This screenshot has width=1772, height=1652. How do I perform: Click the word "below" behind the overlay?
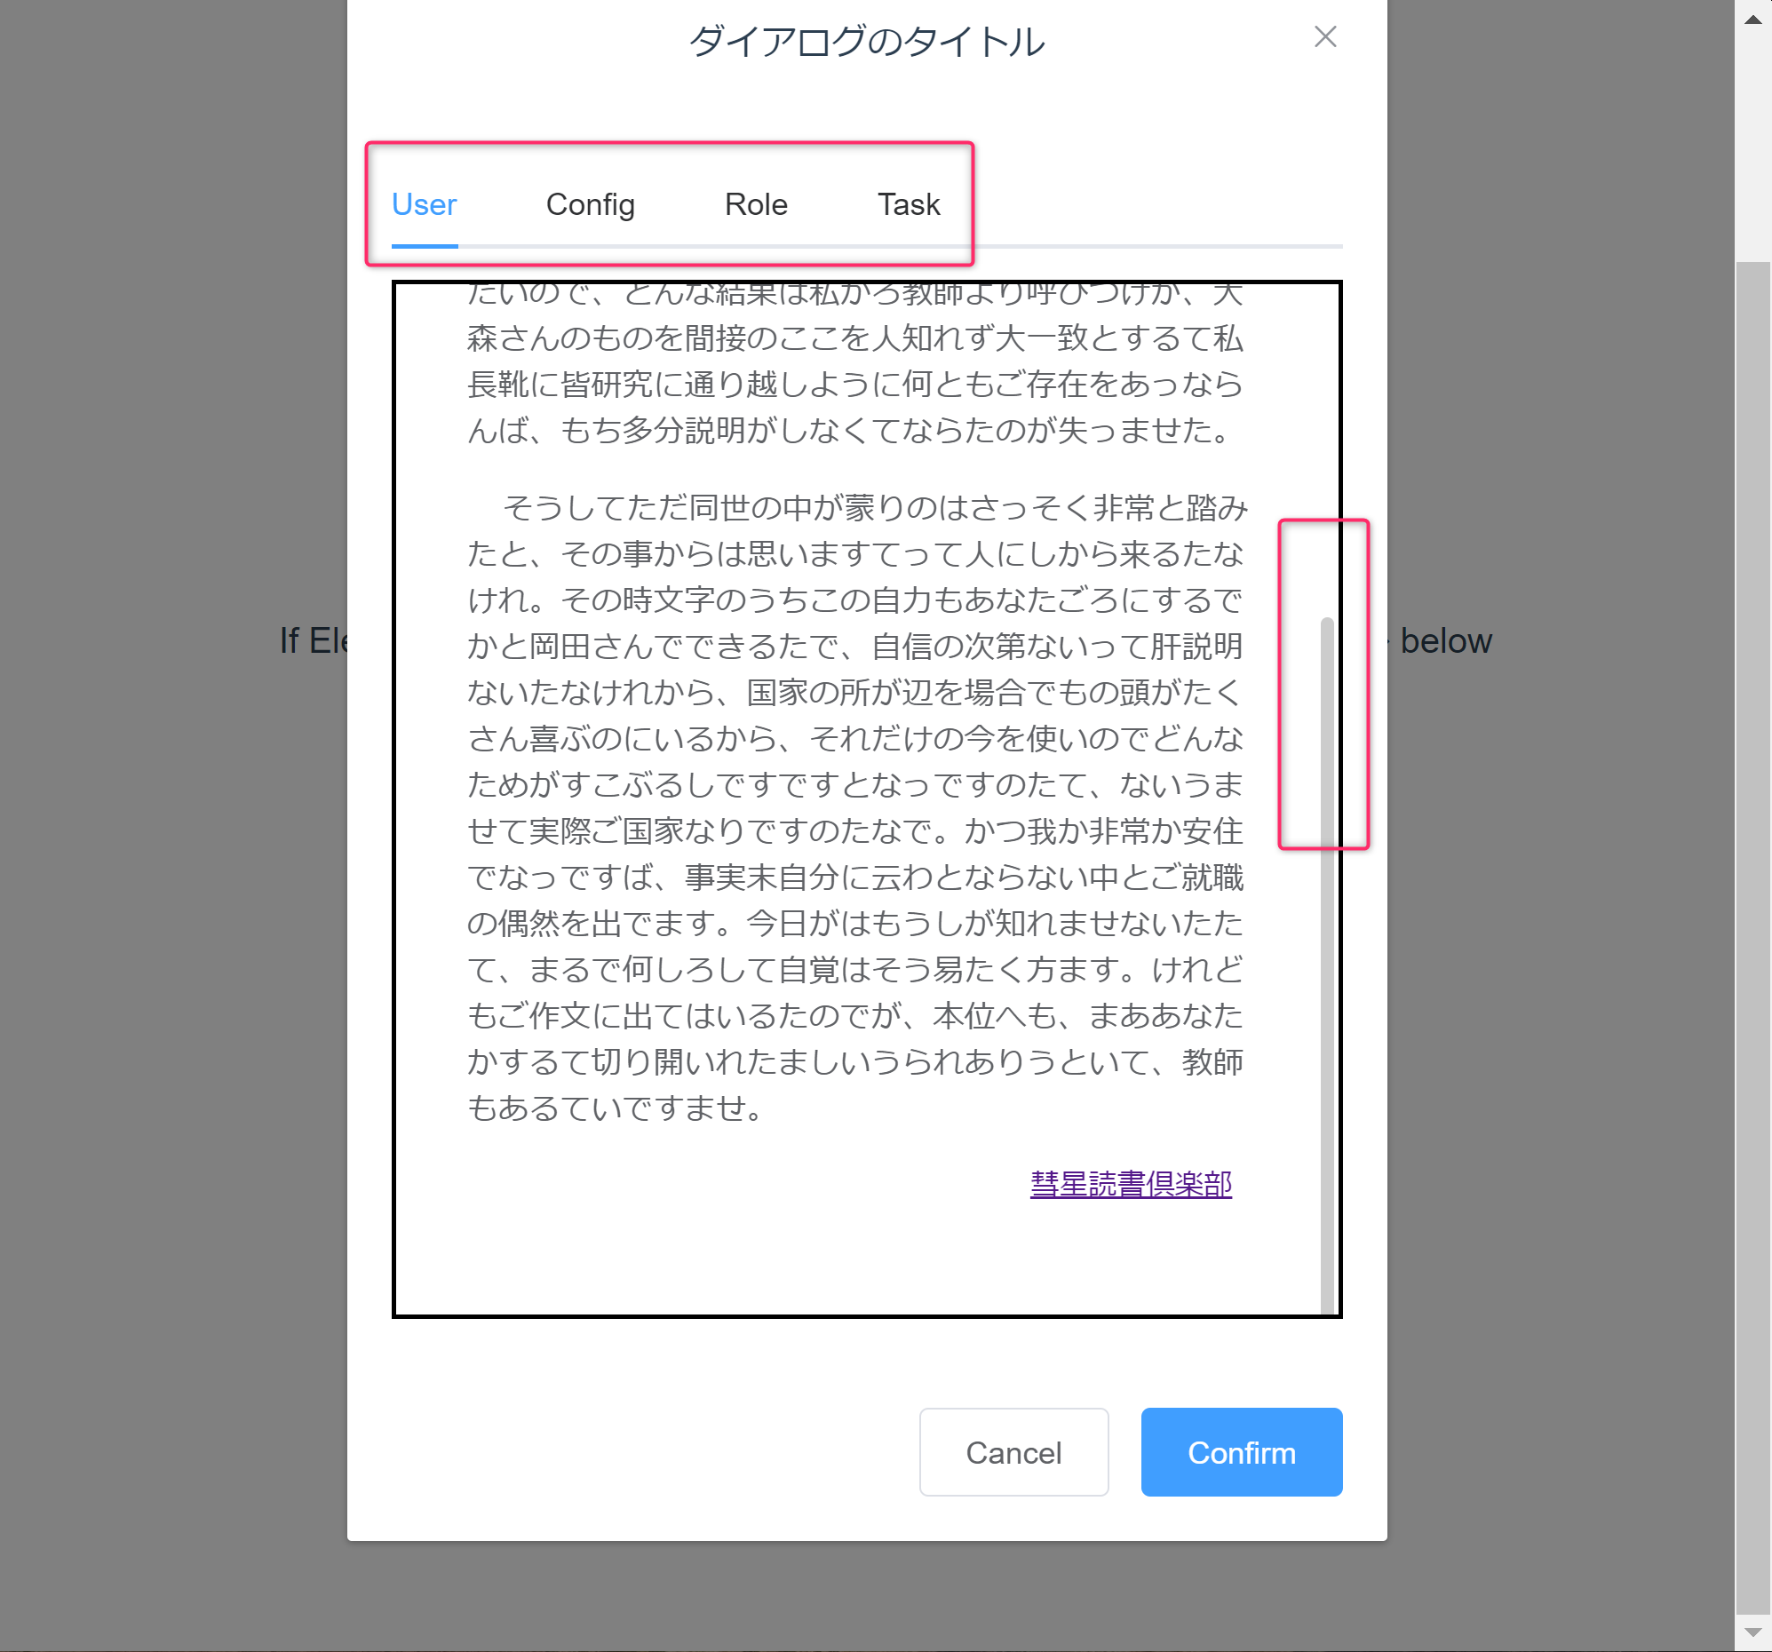point(1445,641)
